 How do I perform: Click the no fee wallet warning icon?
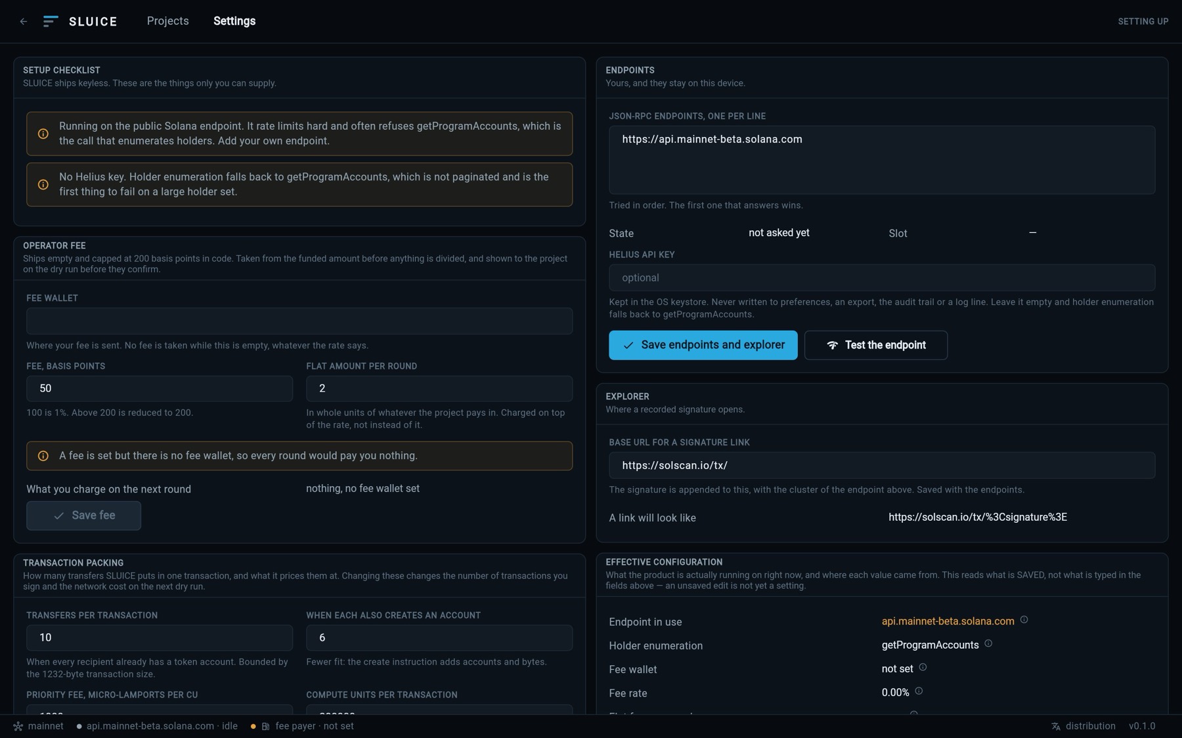(43, 456)
